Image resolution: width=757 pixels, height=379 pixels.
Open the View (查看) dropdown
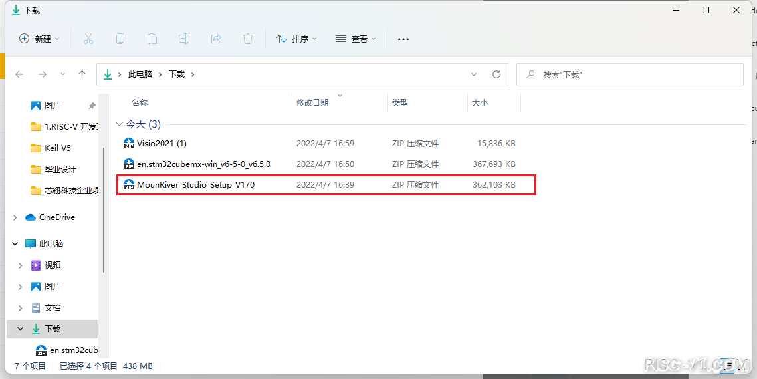[x=356, y=39]
